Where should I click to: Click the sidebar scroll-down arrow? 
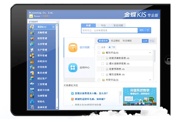(57, 108)
